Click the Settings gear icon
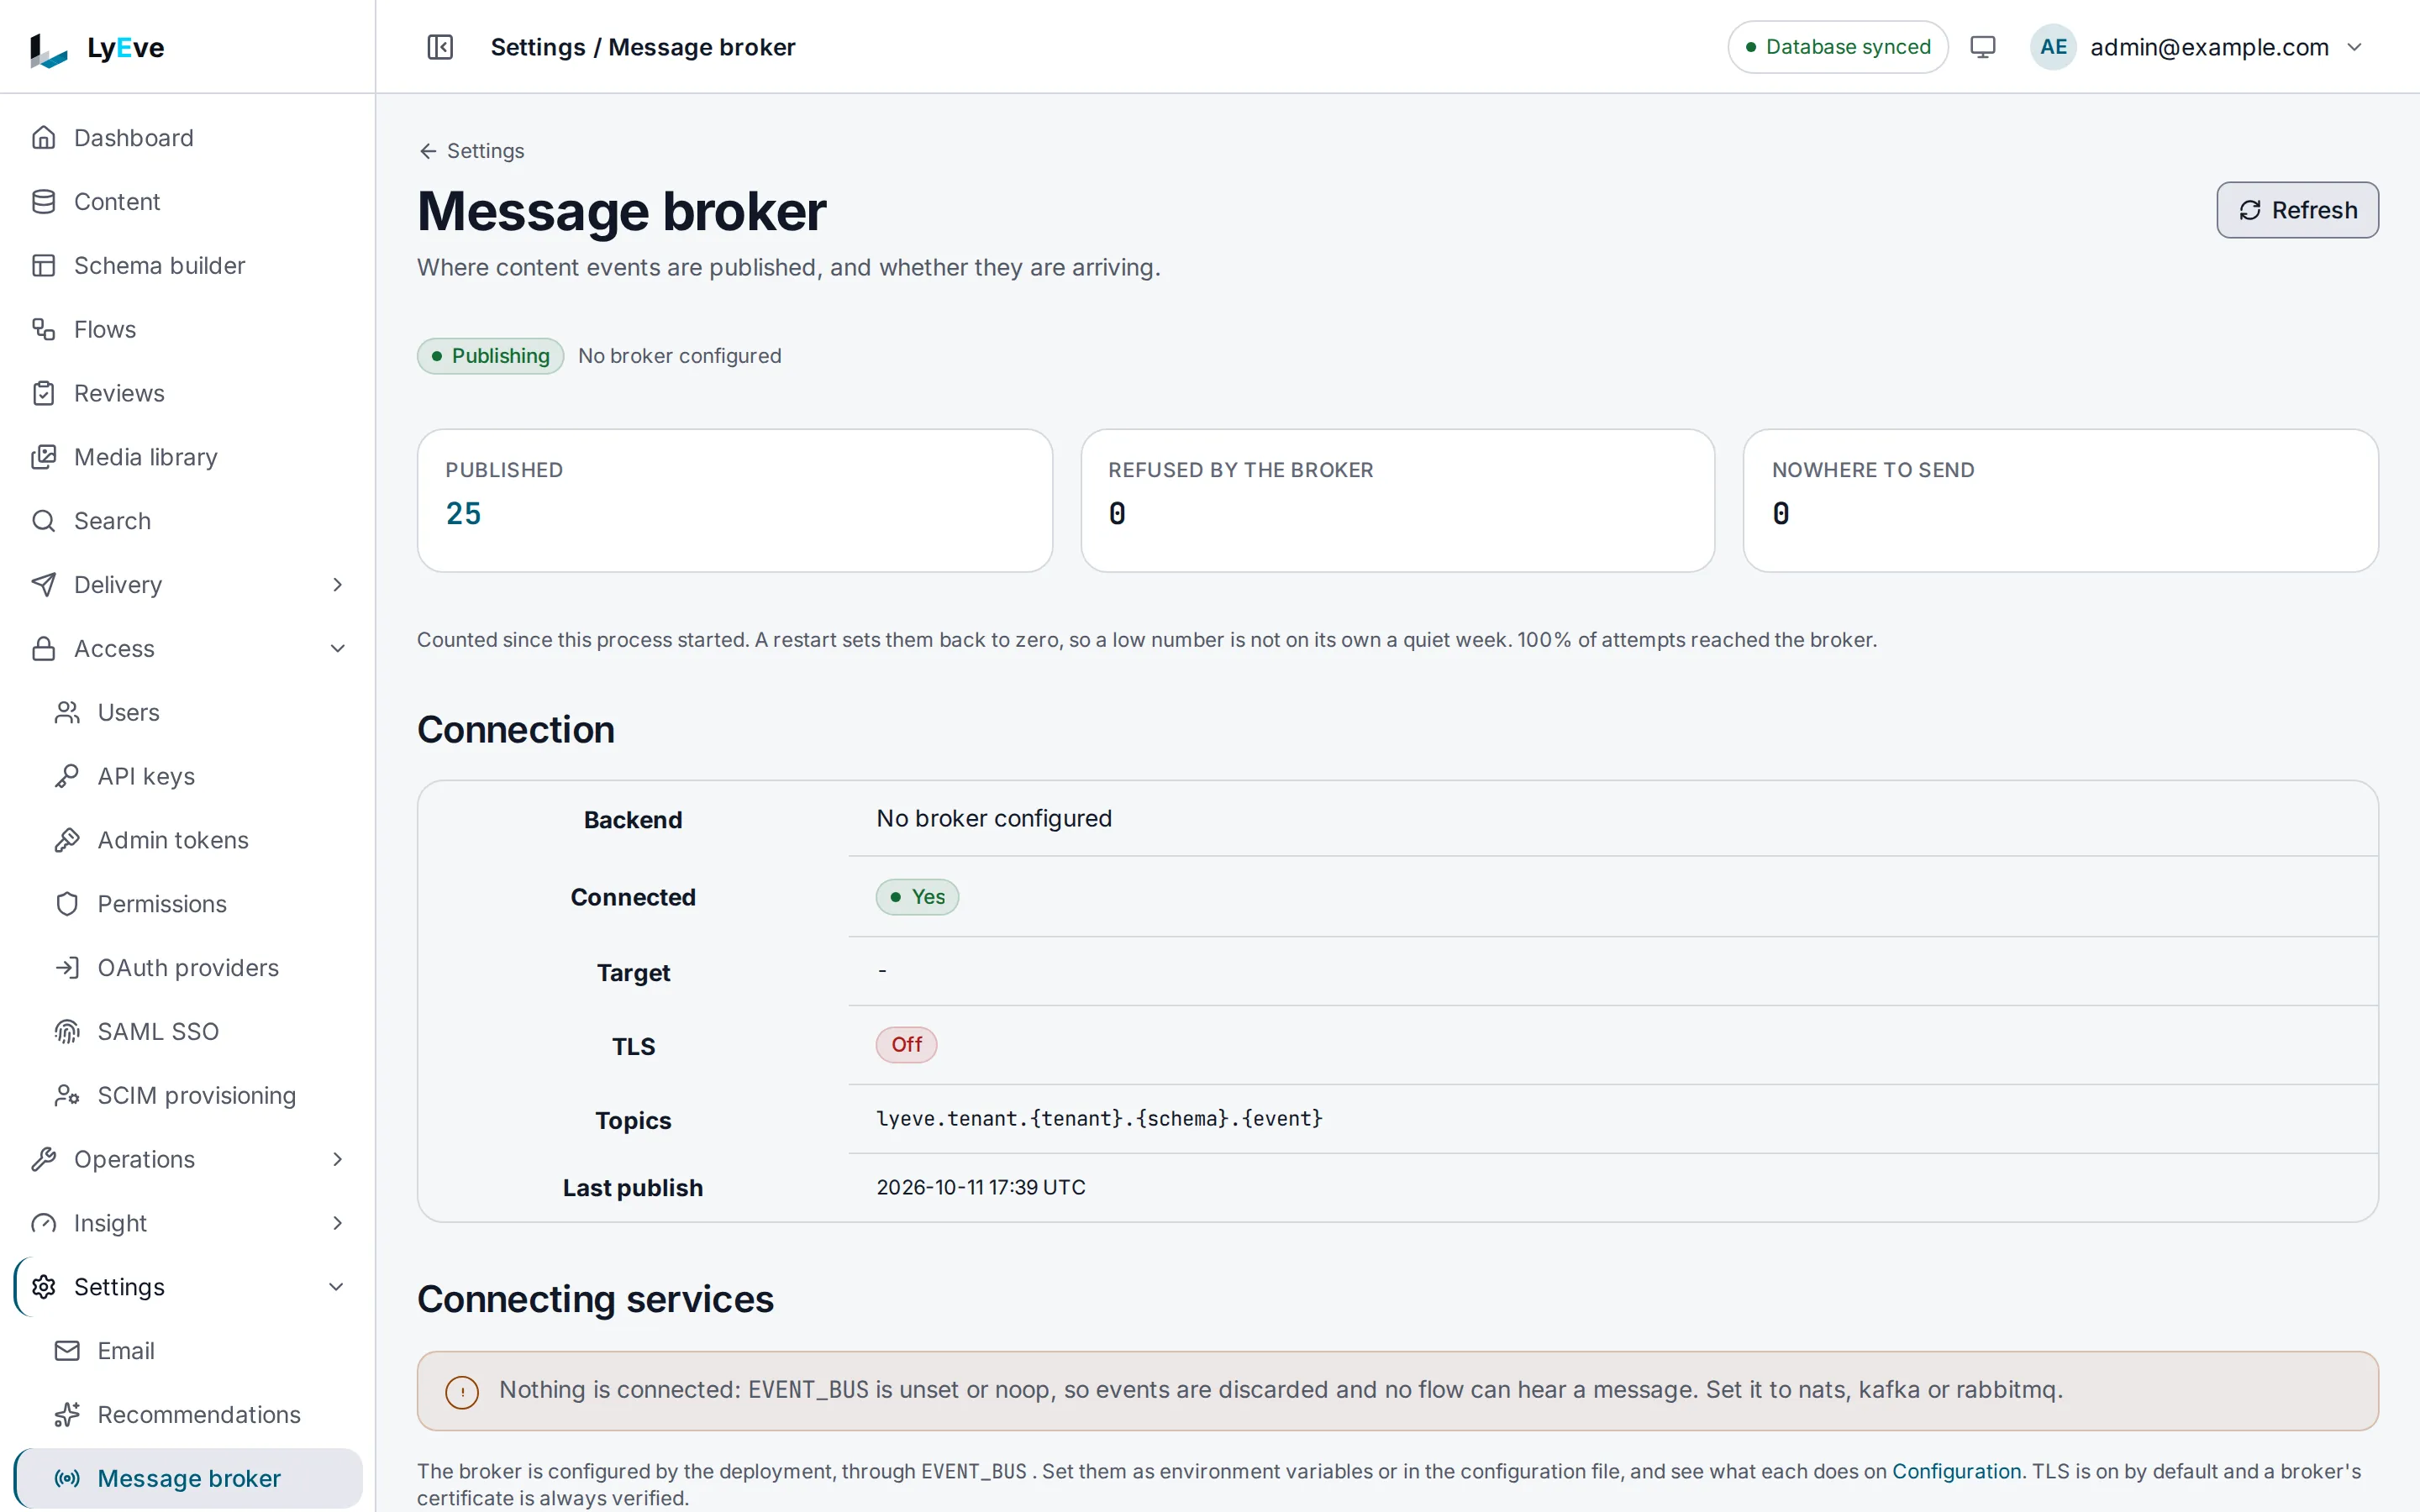 point(44,1287)
